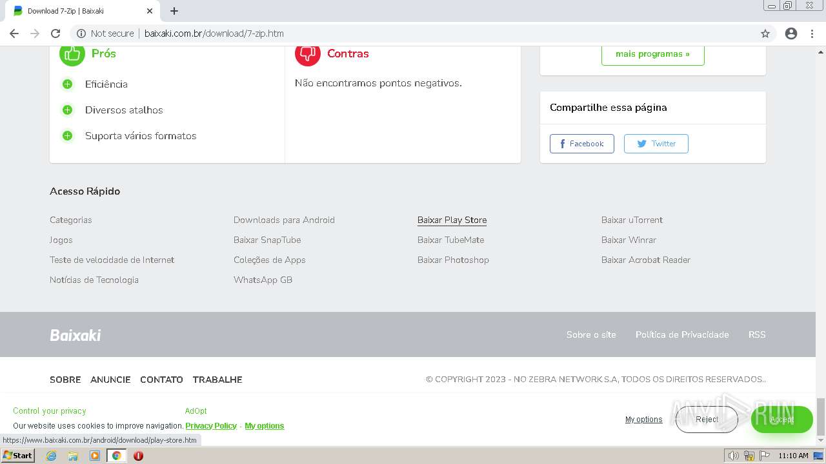Open the Baixar SnapTube link
Screen dimensions: 826x464
[x=267, y=240]
